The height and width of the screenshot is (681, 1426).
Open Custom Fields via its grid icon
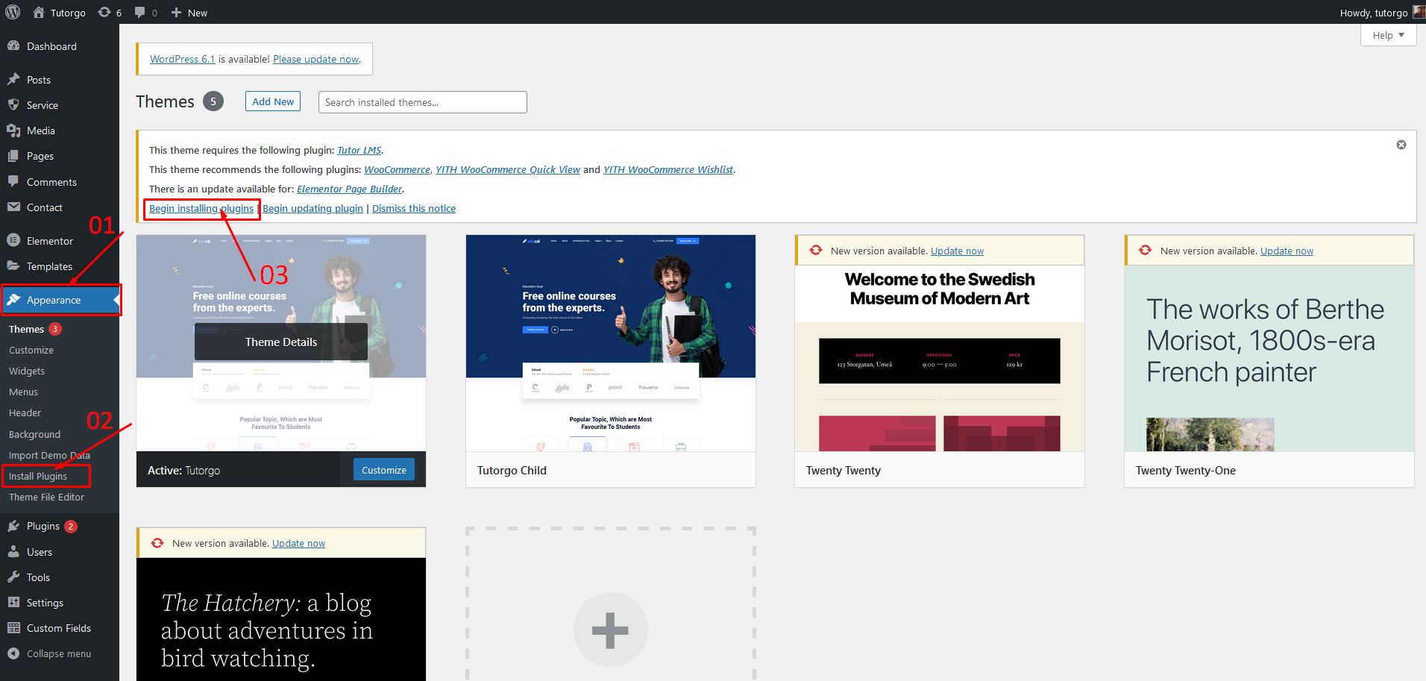click(x=13, y=628)
